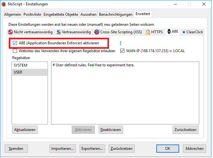Switch to the Allgemein tab
The width and height of the screenshot is (213, 158).
tap(12, 14)
